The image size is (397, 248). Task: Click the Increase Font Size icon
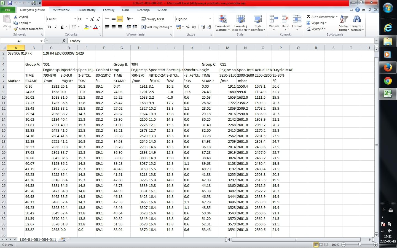point(92,19)
